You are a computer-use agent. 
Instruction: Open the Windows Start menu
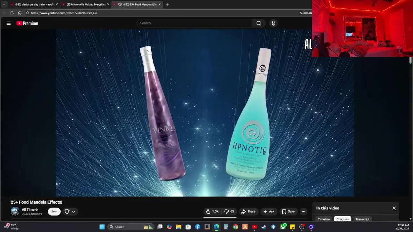[x=102, y=227]
